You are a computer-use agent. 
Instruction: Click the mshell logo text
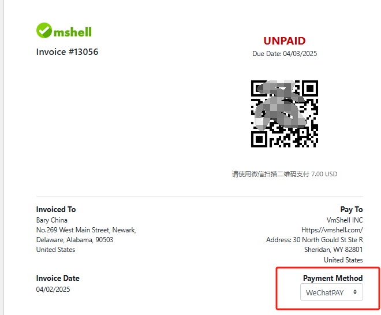point(72,32)
